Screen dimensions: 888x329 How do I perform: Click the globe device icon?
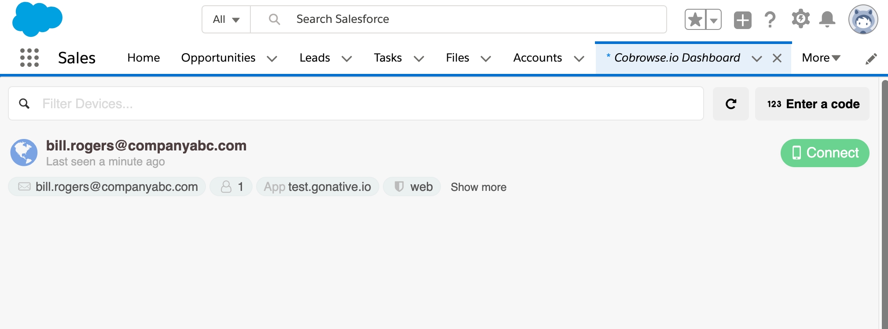pos(24,153)
